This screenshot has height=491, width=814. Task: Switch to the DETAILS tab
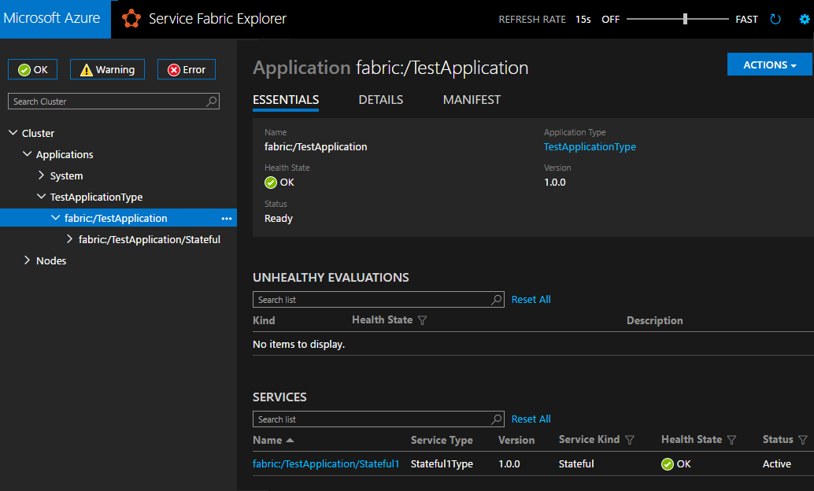coord(381,100)
